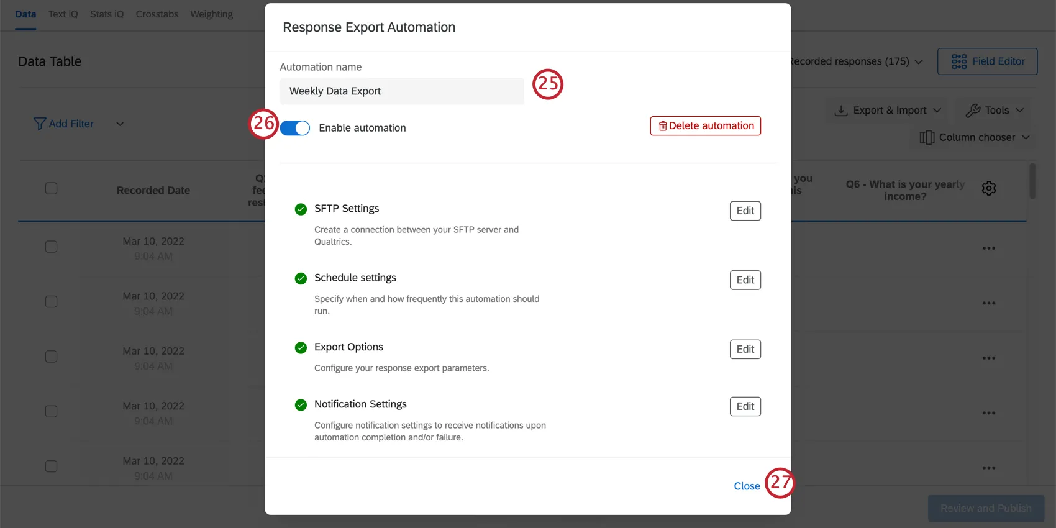Switch to the Text iQ tab
This screenshot has width=1056, height=528.
(63, 14)
